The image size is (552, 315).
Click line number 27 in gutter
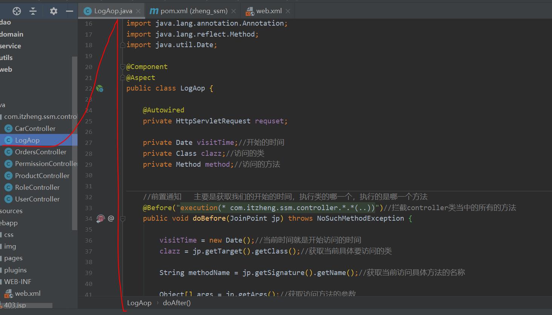(x=88, y=143)
